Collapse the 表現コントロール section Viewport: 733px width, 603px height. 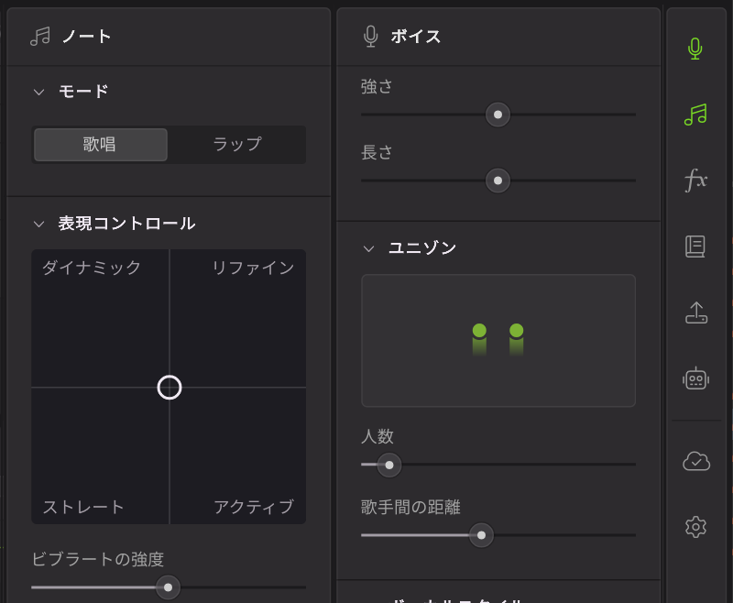(38, 224)
